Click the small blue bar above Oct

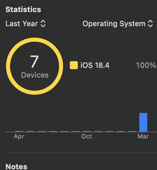point(87,131)
